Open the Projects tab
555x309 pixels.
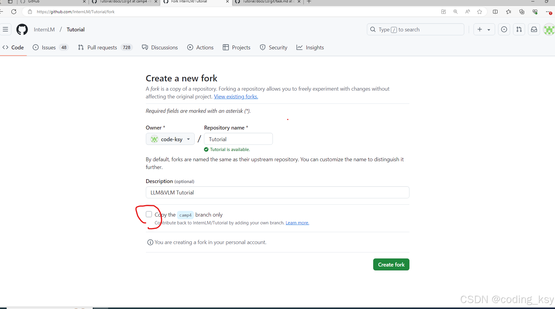[x=237, y=47]
